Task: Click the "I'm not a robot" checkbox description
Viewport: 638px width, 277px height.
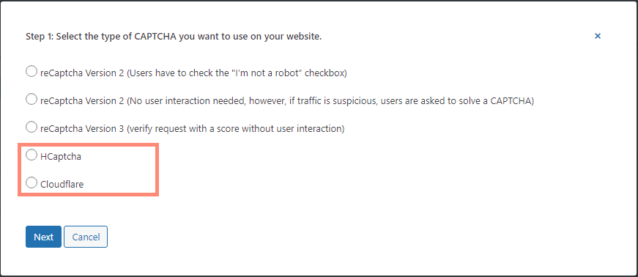Action: pyautogui.click(x=237, y=73)
